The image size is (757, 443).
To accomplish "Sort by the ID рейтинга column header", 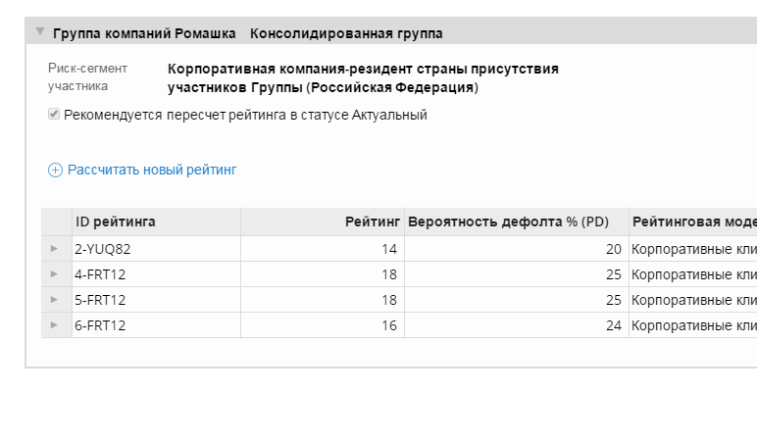I will [x=157, y=221].
